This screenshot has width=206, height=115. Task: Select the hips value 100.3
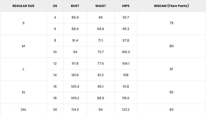(x=126, y=52)
